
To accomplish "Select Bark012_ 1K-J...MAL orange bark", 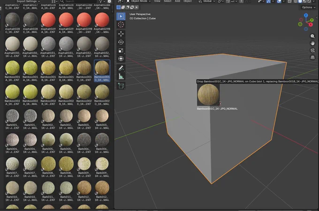I will (x=102, y=191).
